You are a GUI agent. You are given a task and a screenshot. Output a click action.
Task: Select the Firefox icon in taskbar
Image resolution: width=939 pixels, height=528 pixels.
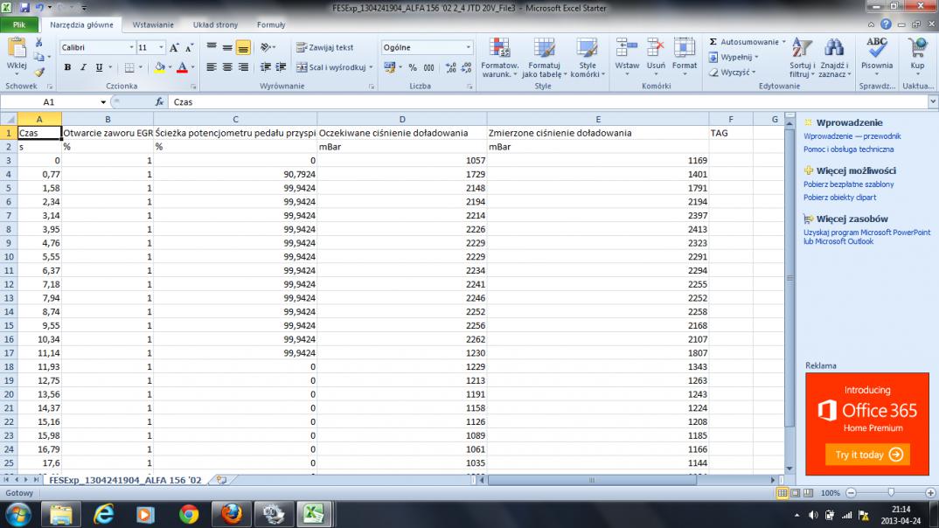pos(231,512)
